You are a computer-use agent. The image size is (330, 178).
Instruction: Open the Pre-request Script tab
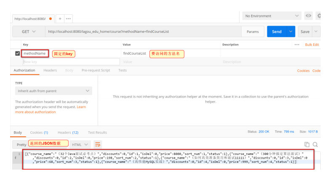[96, 70]
